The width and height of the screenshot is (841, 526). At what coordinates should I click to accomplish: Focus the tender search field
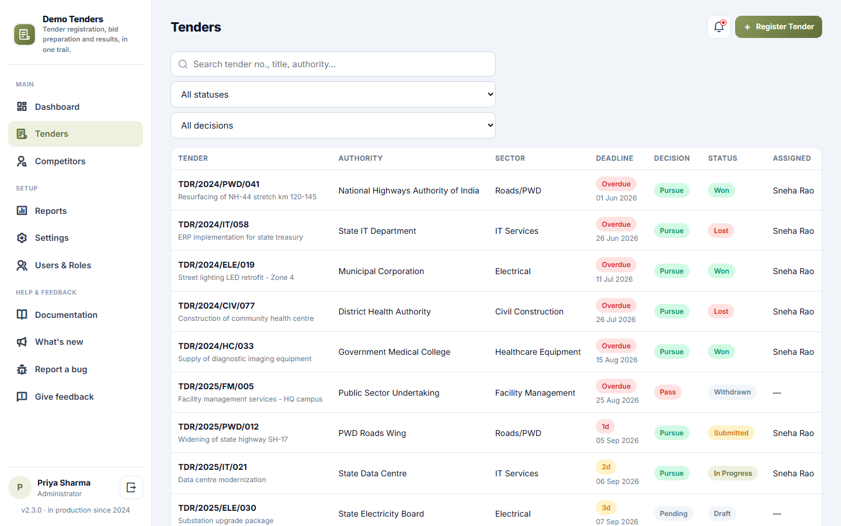[x=333, y=64]
